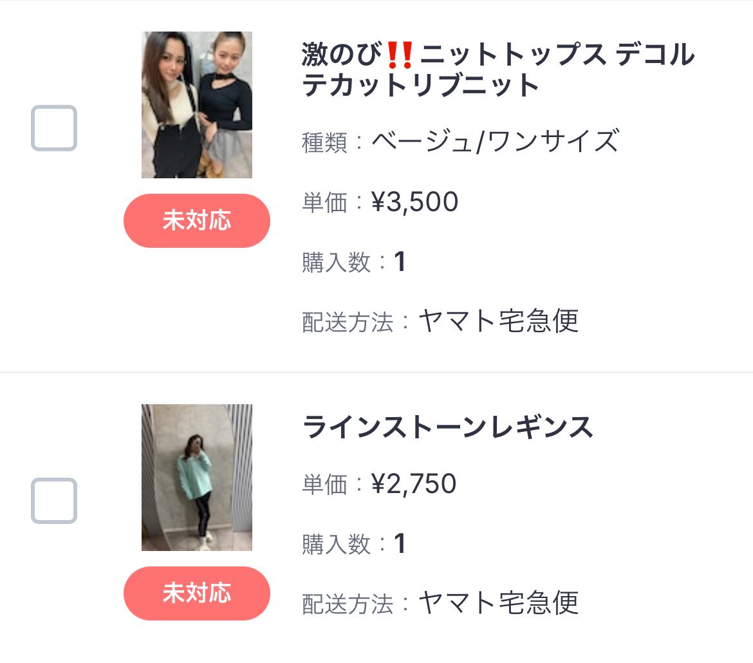Click the red double exclamation icon in the title
This screenshot has height=663, width=753.
[x=400, y=55]
